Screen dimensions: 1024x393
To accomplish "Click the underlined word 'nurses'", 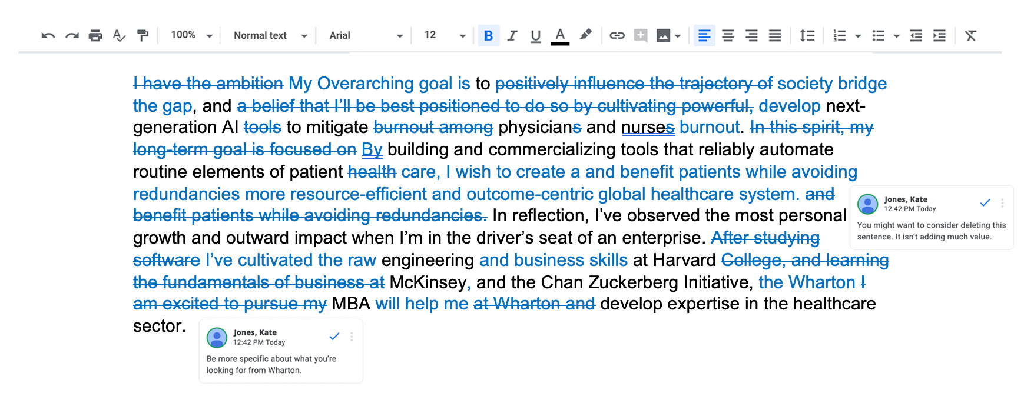I will point(648,128).
